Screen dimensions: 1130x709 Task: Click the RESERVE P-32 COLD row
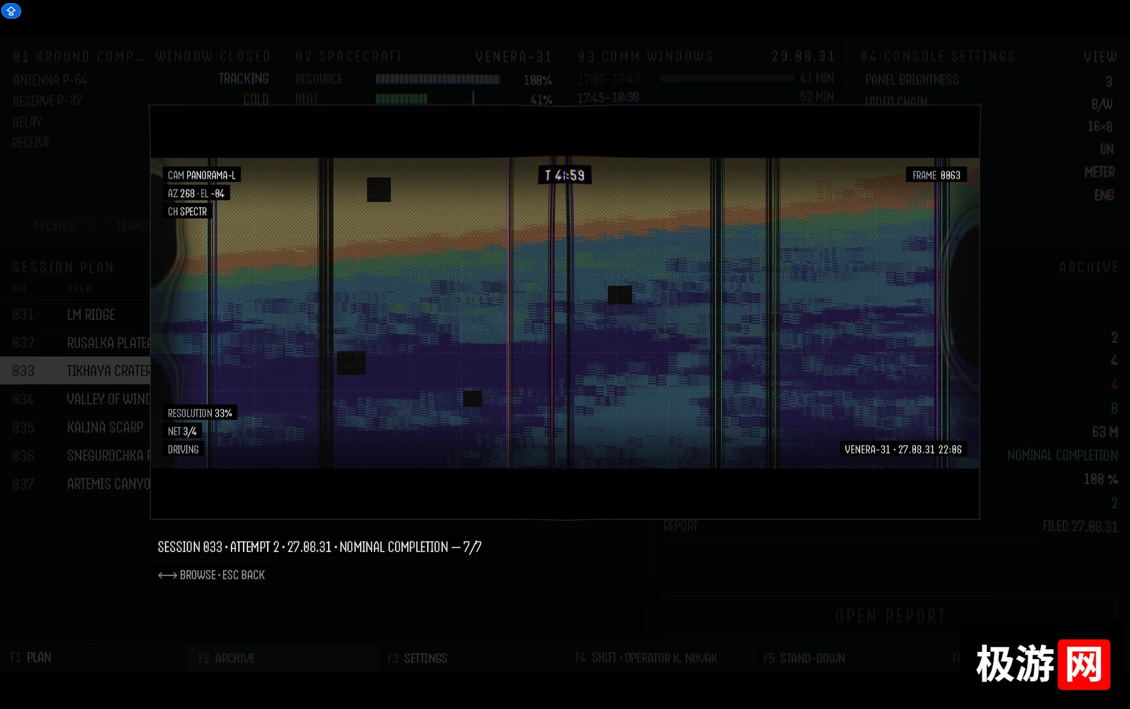point(141,100)
